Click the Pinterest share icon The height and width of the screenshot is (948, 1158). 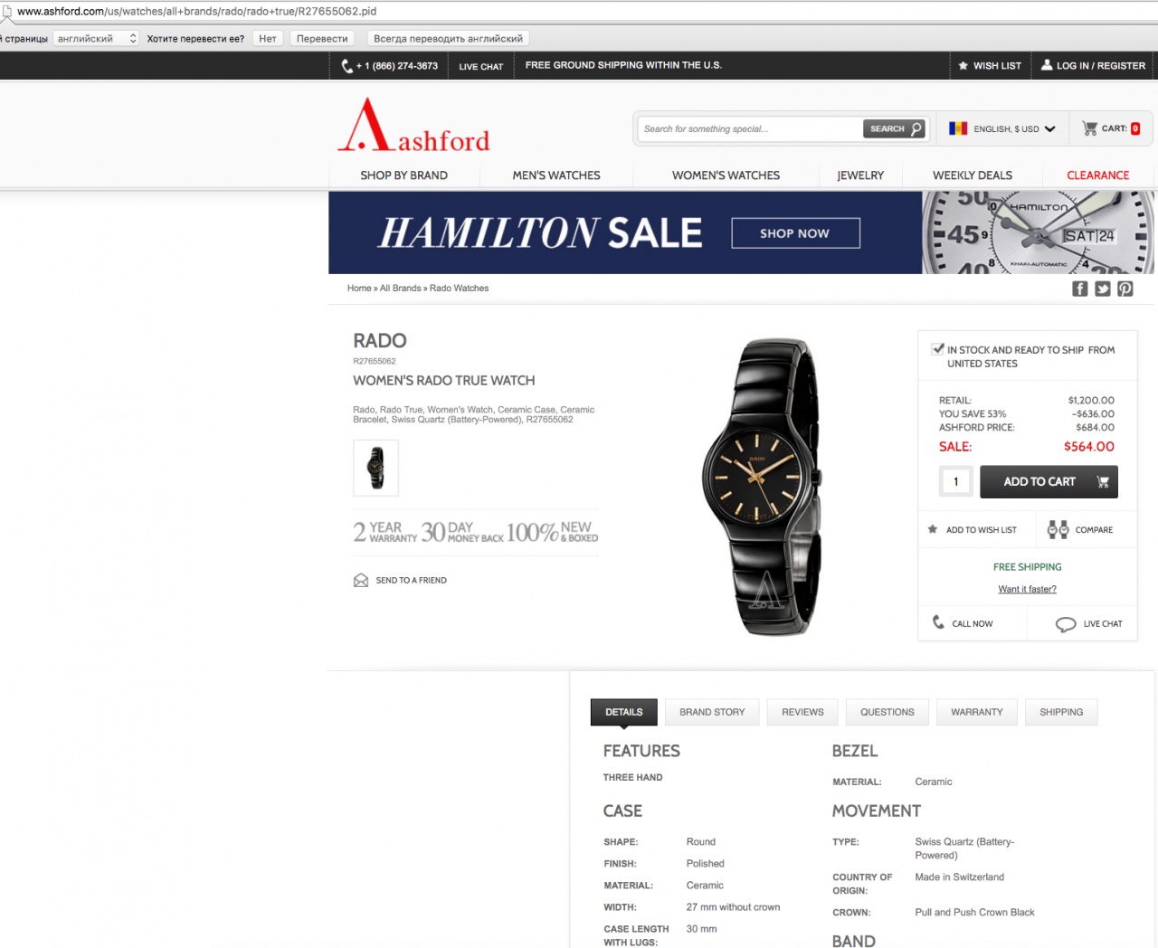click(1125, 289)
